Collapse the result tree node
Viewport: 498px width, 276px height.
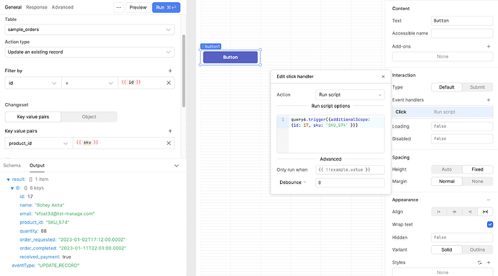pyautogui.click(x=8, y=179)
